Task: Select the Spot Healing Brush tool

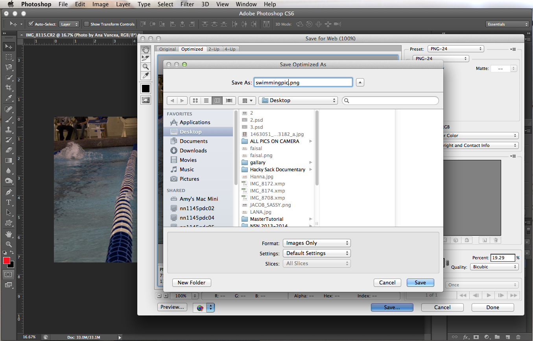Action: pos(8,109)
